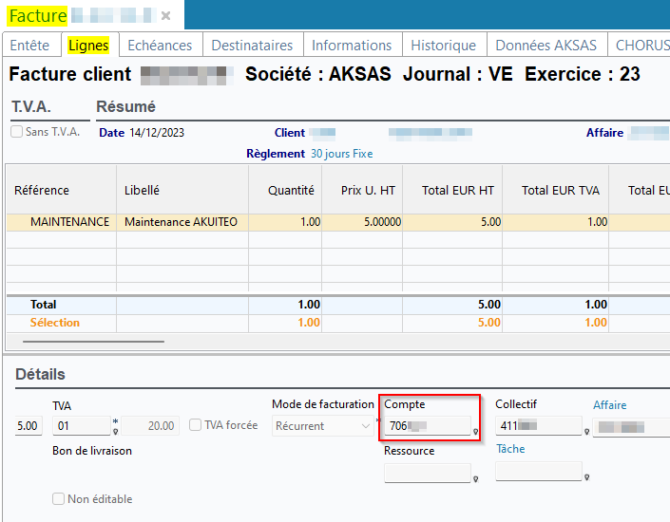
Task: Click the Total EUR HT column header
Action: 452,190
